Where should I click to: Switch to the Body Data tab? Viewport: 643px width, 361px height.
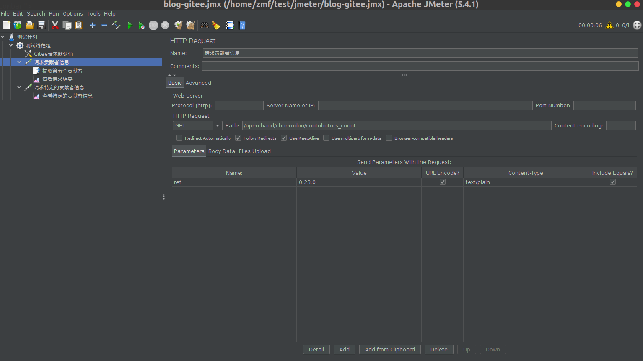222,151
